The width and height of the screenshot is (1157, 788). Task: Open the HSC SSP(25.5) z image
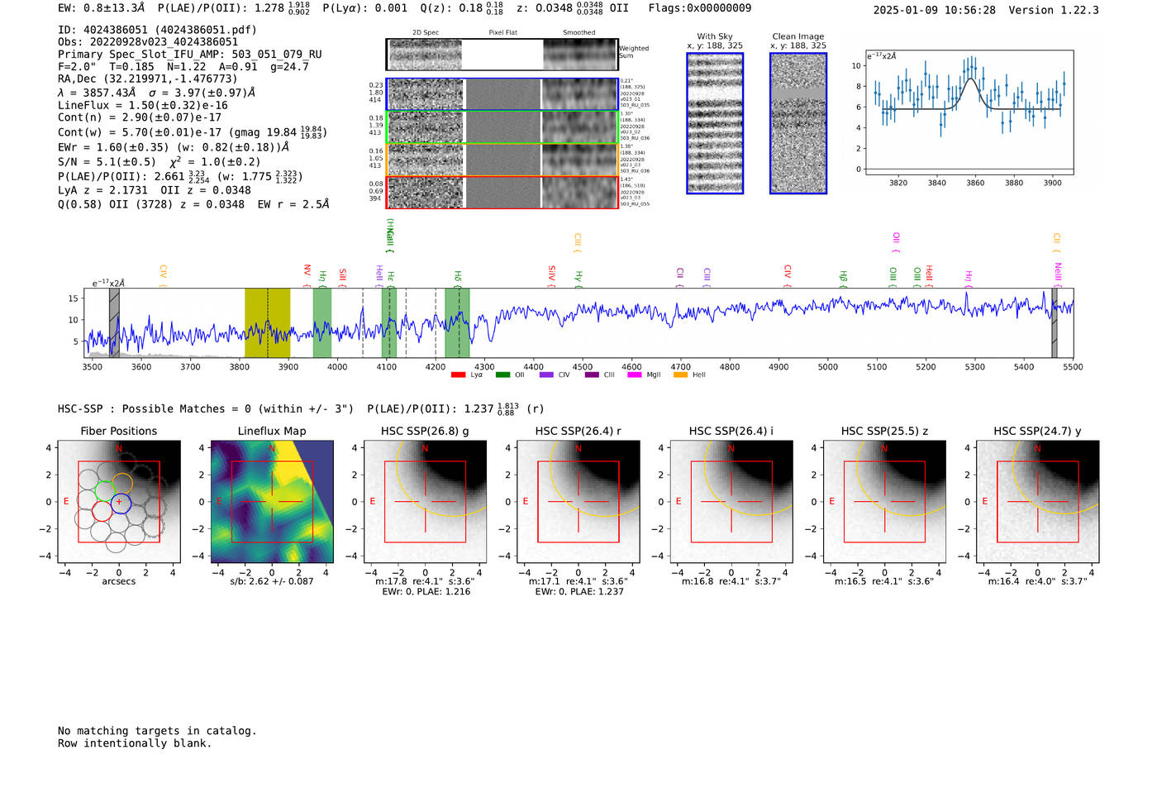tap(884, 502)
